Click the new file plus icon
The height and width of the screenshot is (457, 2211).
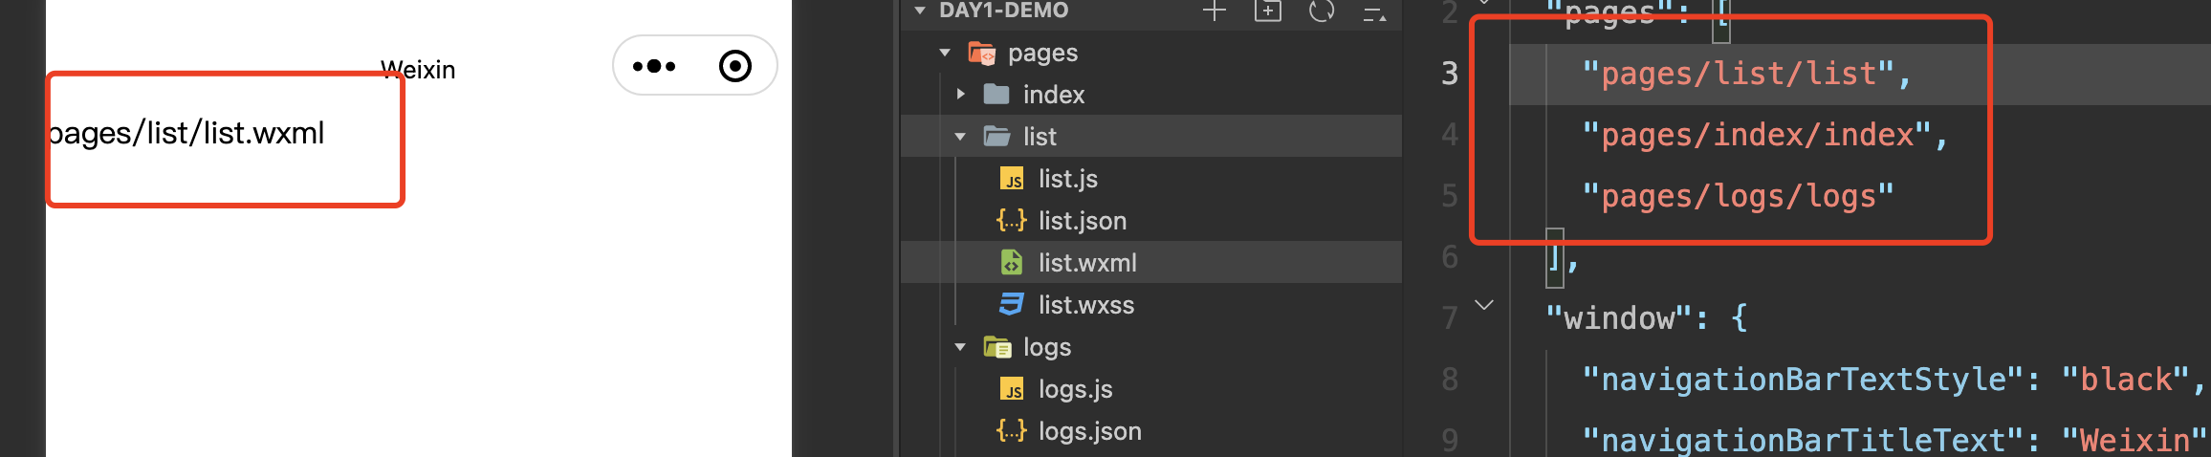pyautogui.click(x=1215, y=11)
